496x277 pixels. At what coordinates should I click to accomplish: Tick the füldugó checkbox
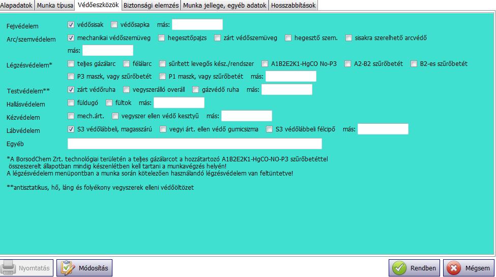(x=71, y=103)
